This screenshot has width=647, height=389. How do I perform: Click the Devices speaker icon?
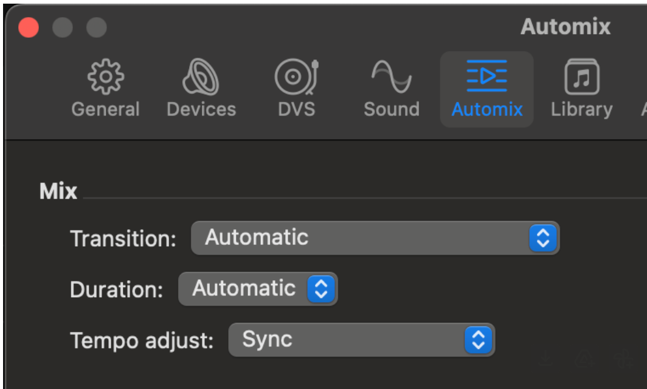click(201, 77)
